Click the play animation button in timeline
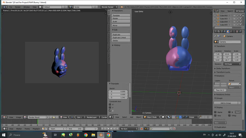This screenshot has height=138, width=246. (x=111, y=129)
